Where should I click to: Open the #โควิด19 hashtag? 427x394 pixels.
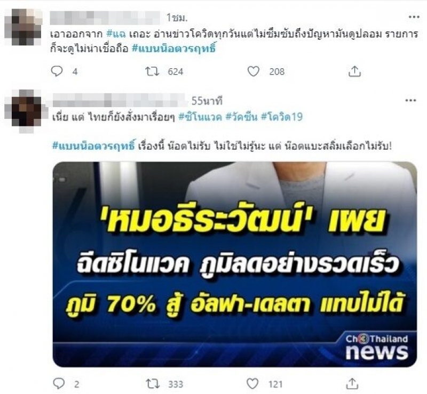282,117
